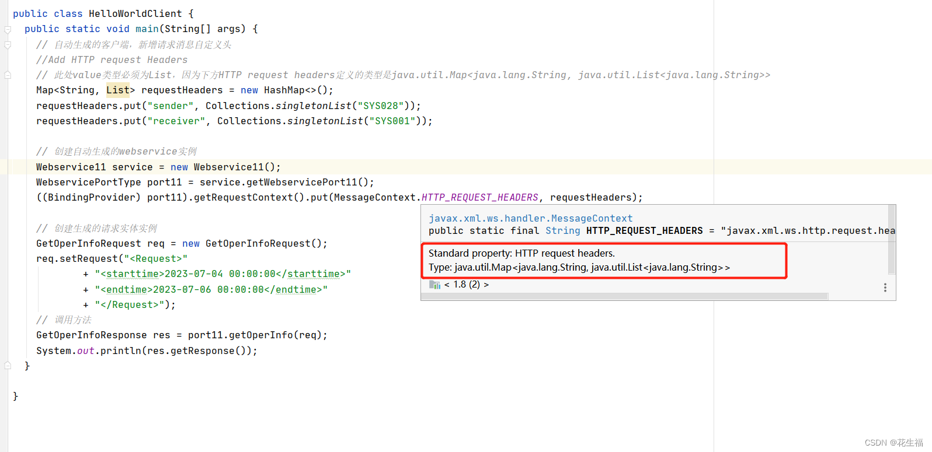Click the endtime 2023-07-06 string line
The width and height of the screenshot is (932, 452).
pos(211,289)
